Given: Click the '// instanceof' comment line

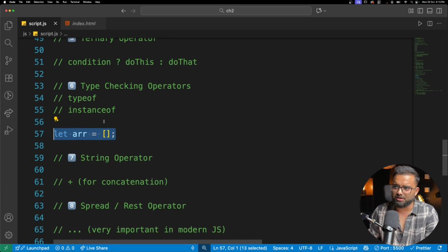Looking at the screenshot, I should pos(84,110).
